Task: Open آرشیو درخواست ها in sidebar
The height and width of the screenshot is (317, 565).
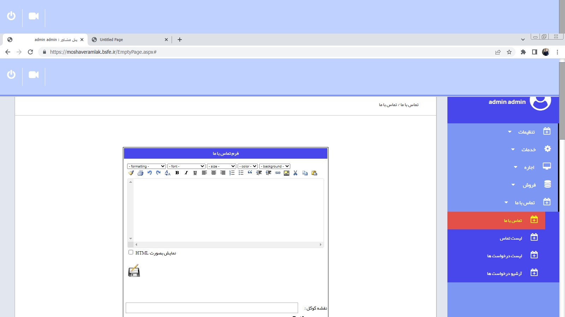Action: (x=504, y=274)
